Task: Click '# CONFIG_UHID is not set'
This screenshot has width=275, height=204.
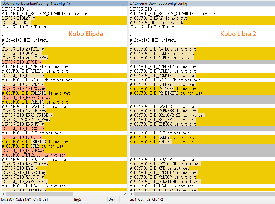Action: [156, 22]
